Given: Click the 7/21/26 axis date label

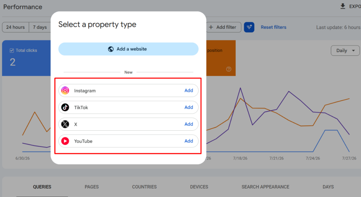Looking at the screenshot, I should tap(276, 158).
